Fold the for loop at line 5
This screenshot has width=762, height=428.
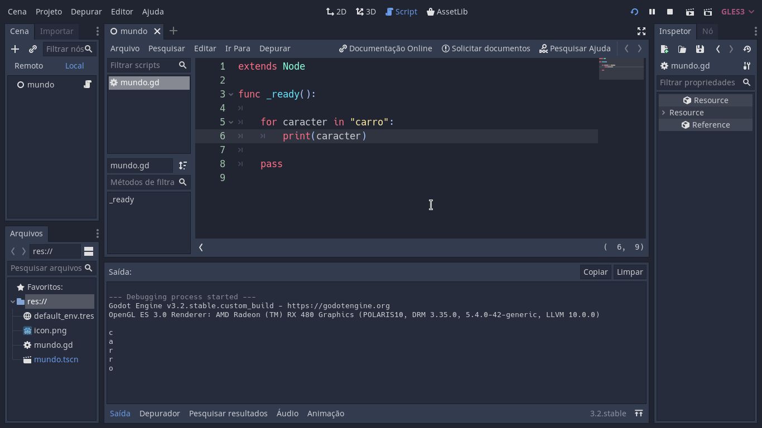pos(230,122)
